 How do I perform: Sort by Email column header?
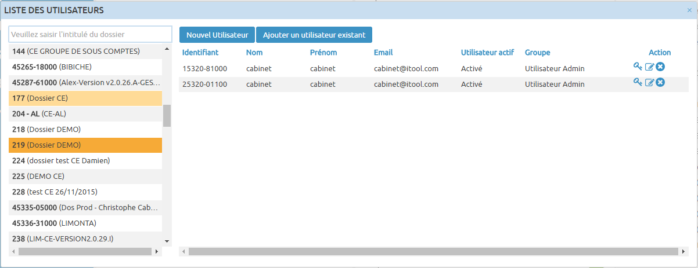click(383, 52)
